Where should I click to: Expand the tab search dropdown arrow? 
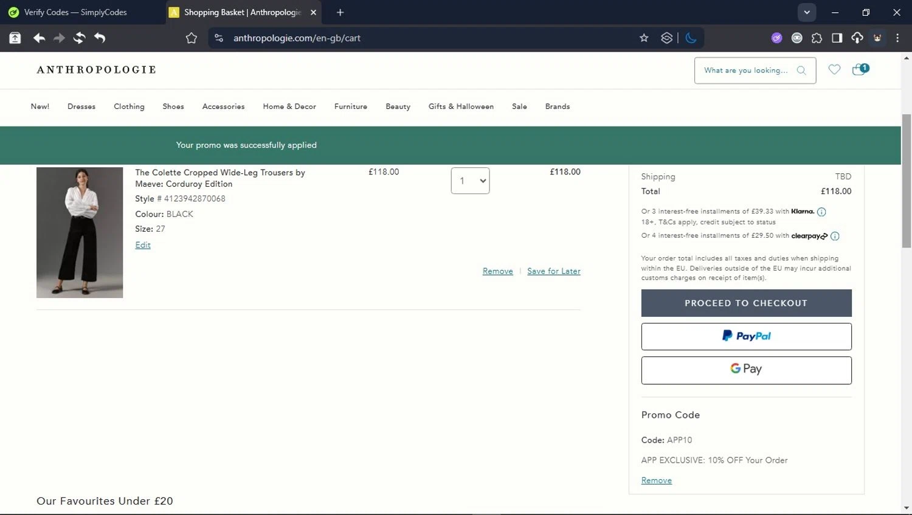807,12
